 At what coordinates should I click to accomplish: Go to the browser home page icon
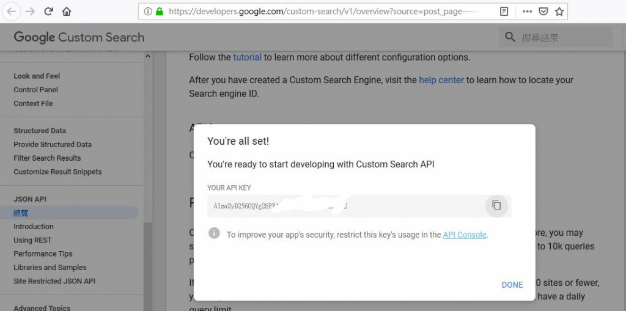67,11
